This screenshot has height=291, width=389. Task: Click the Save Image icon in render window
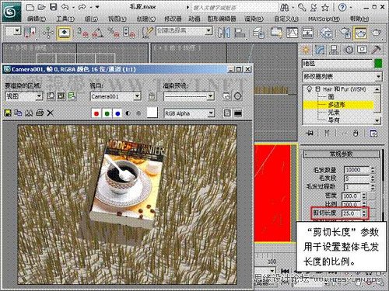(8, 113)
